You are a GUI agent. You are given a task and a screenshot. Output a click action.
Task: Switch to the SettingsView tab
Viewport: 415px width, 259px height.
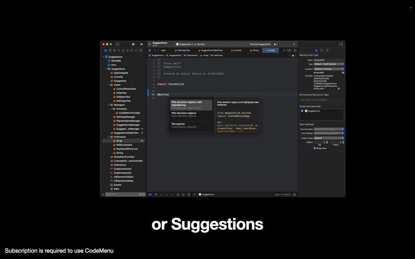point(182,50)
